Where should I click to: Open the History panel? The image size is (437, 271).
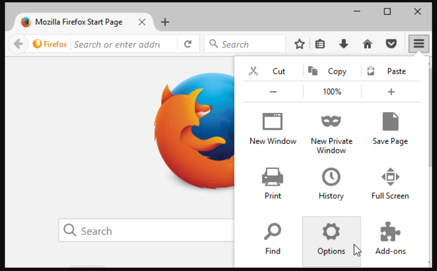[x=331, y=184]
